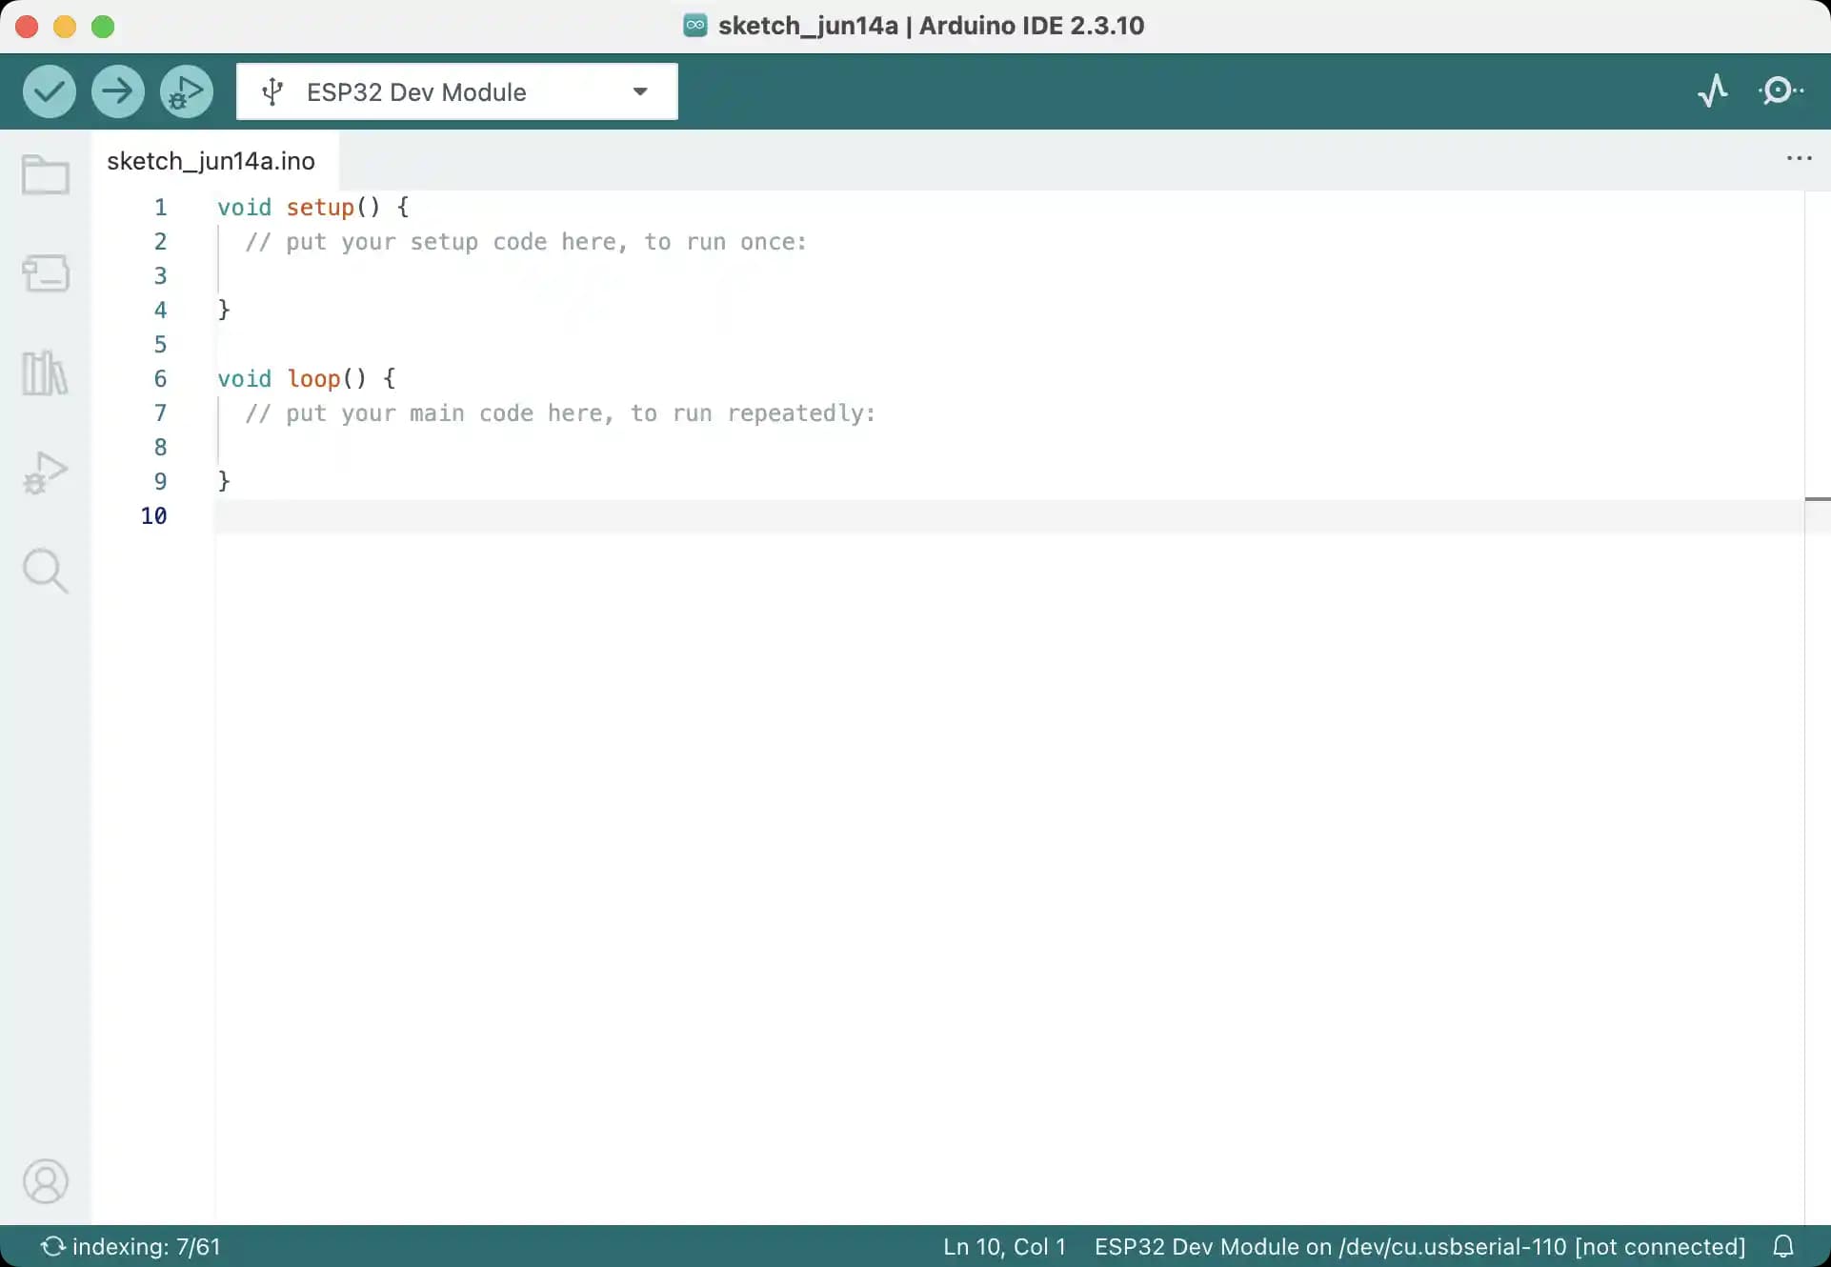Maximize the window with the green button

pos(103,27)
